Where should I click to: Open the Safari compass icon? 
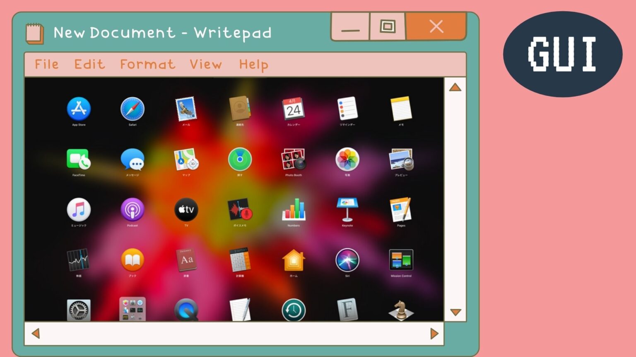[x=132, y=109]
